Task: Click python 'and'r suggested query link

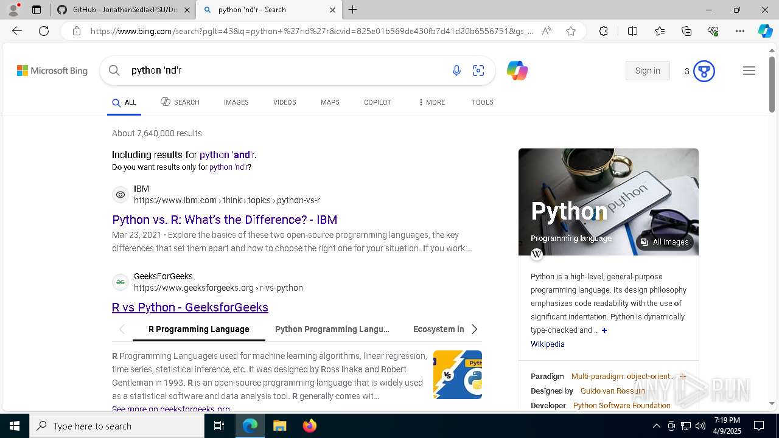Action: (x=227, y=155)
